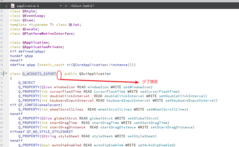Screen dimensions: 239x147
Task: Click the #if defined(qApp) directive
Action: [28, 51]
